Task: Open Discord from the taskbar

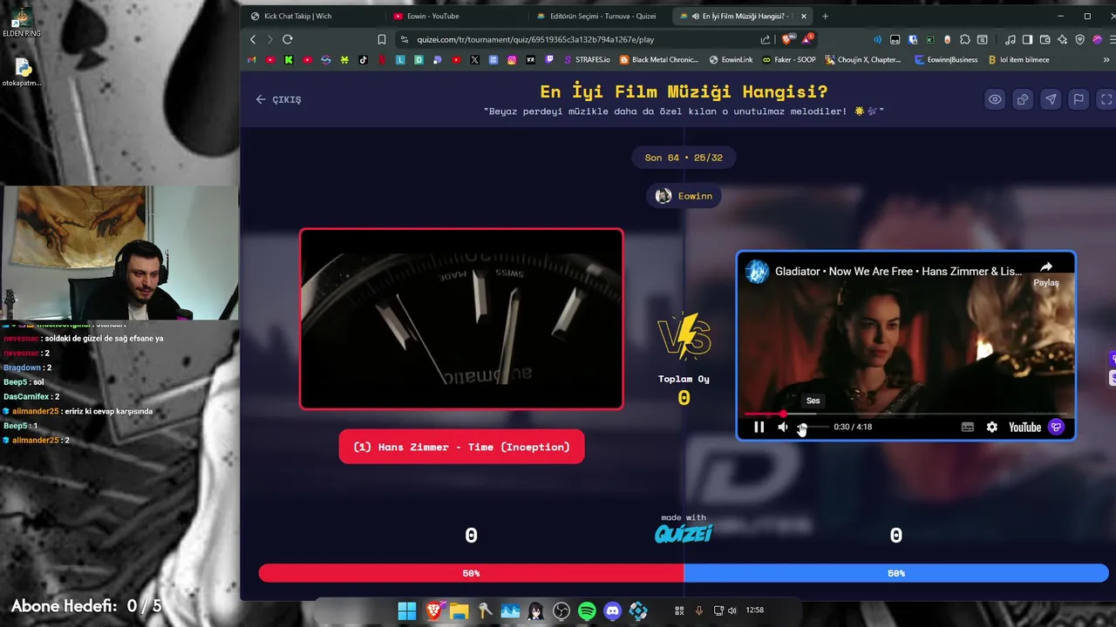Action: pyautogui.click(x=613, y=610)
